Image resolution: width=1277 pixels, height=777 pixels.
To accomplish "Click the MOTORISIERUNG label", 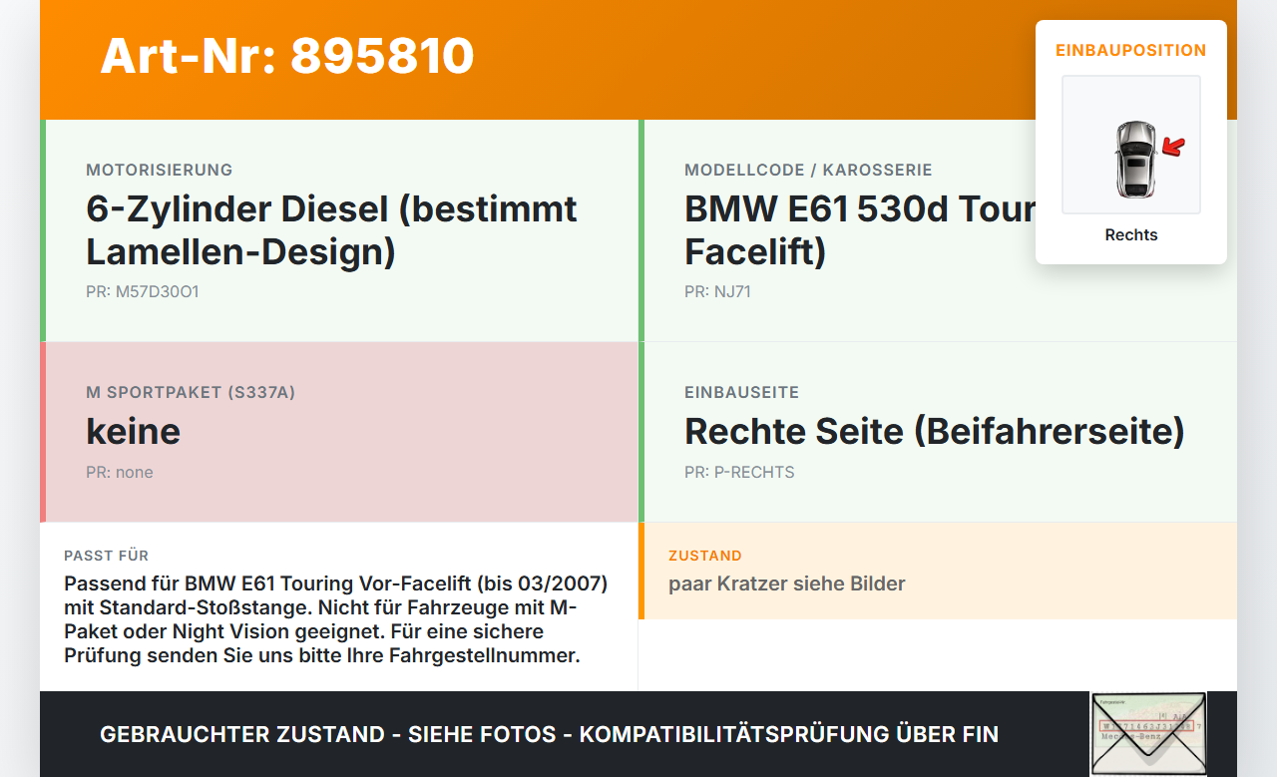I will click(x=160, y=170).
